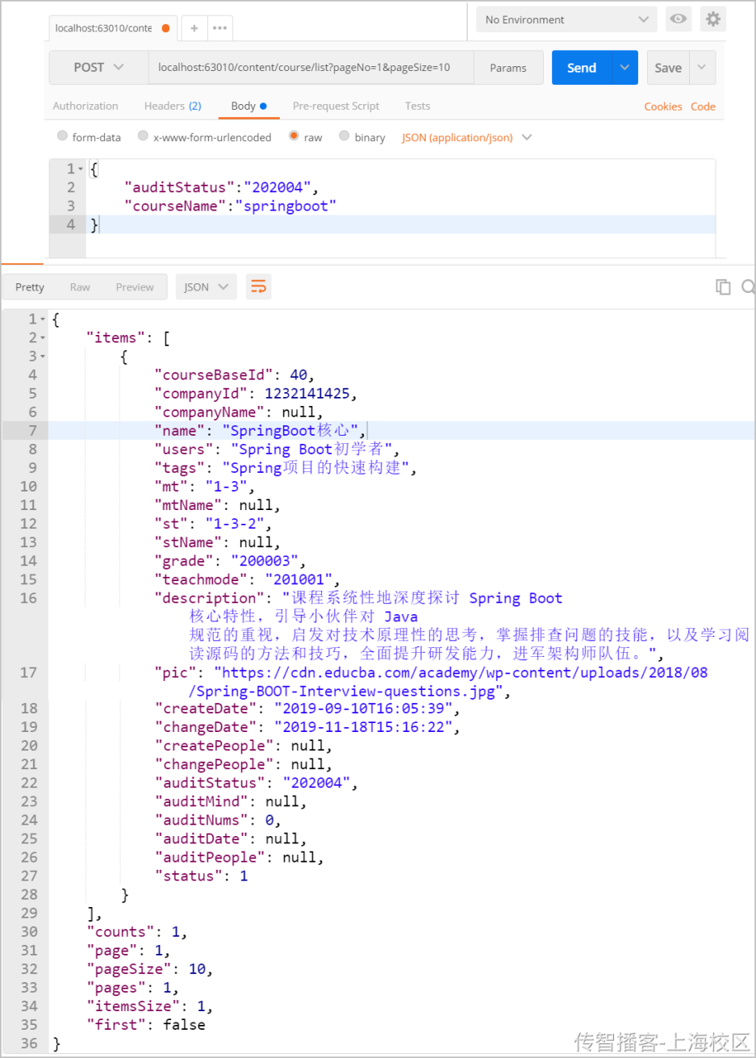Click the Params button
Screen dimensions: 756x1058
[x=508, y=67]
